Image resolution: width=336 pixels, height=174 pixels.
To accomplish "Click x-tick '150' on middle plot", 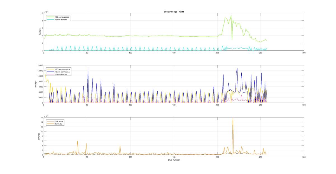I will [174, 105].
